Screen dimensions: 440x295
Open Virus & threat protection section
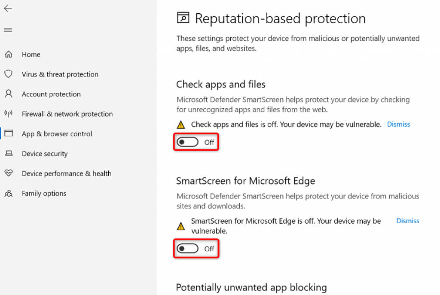(x=60, y=74)
